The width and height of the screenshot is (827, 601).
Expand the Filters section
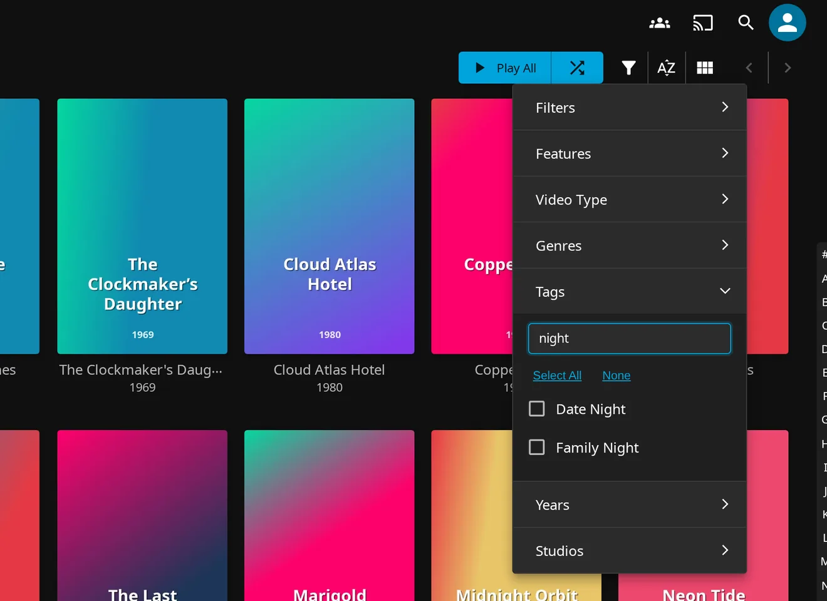coord(630,108)
